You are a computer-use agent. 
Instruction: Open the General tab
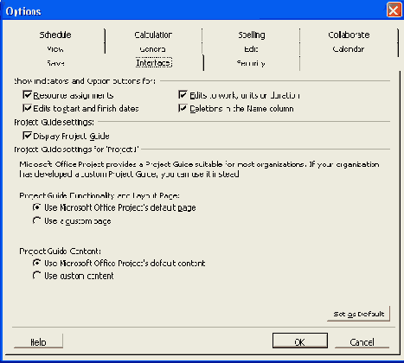[153, 49]
